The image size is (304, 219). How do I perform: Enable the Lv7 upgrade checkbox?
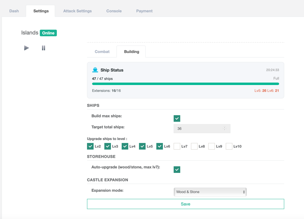[x=177, y=146]
